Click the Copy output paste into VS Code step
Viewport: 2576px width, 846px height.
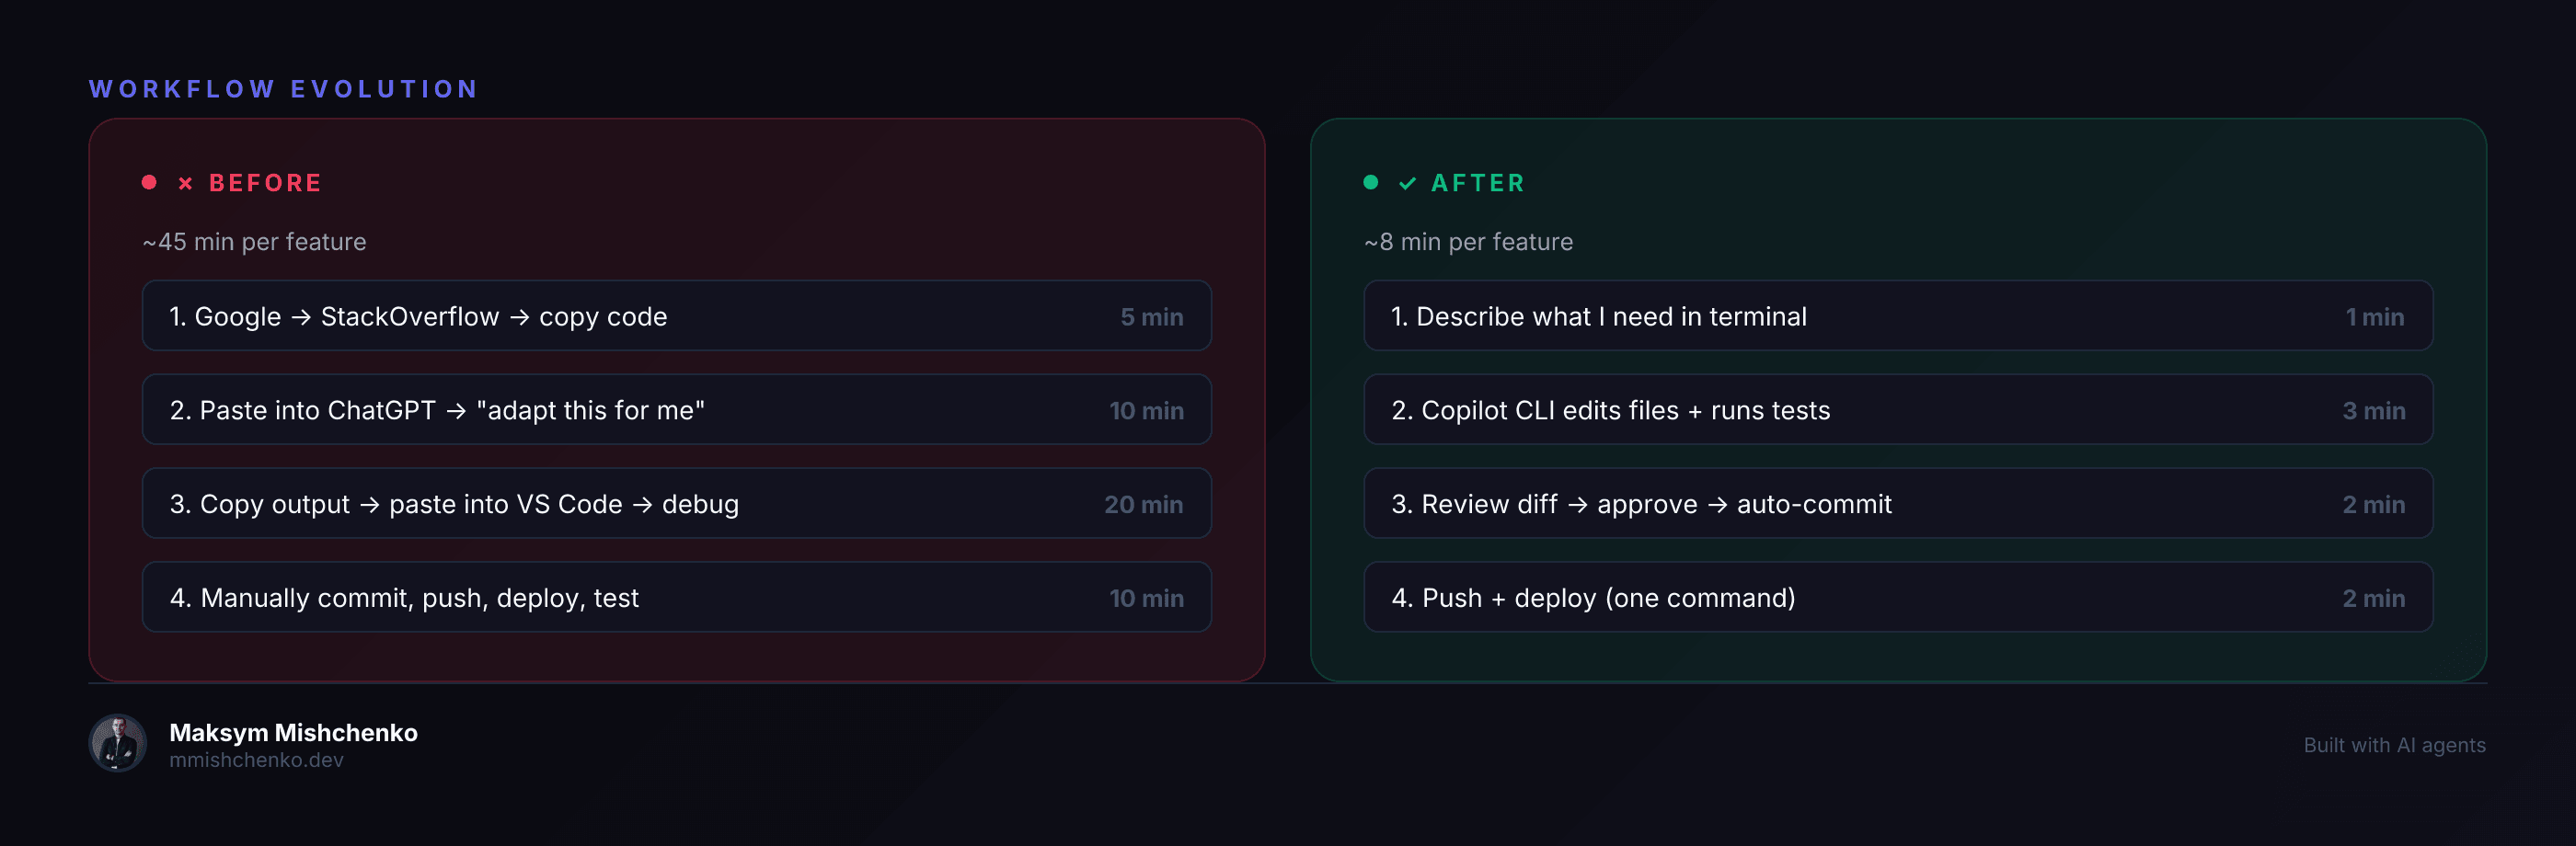677,504
